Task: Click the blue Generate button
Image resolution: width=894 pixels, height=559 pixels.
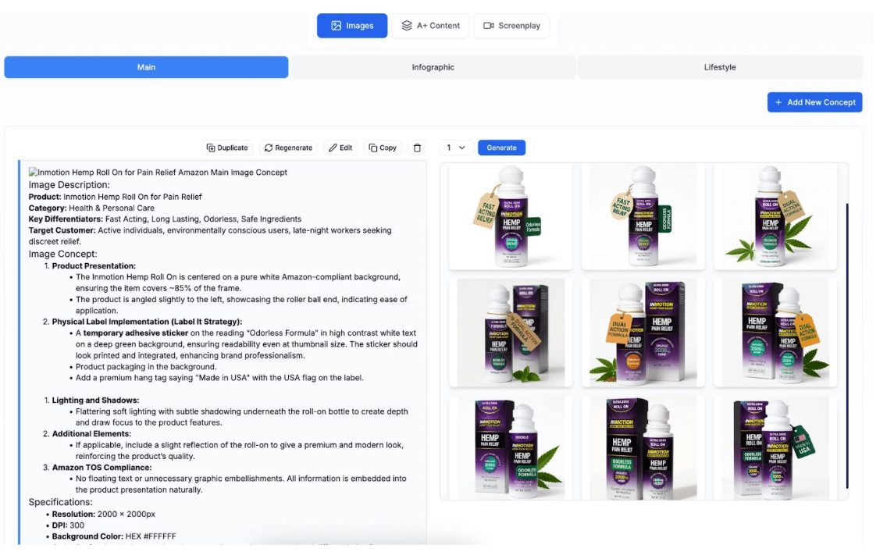Action: pos(501,148)
